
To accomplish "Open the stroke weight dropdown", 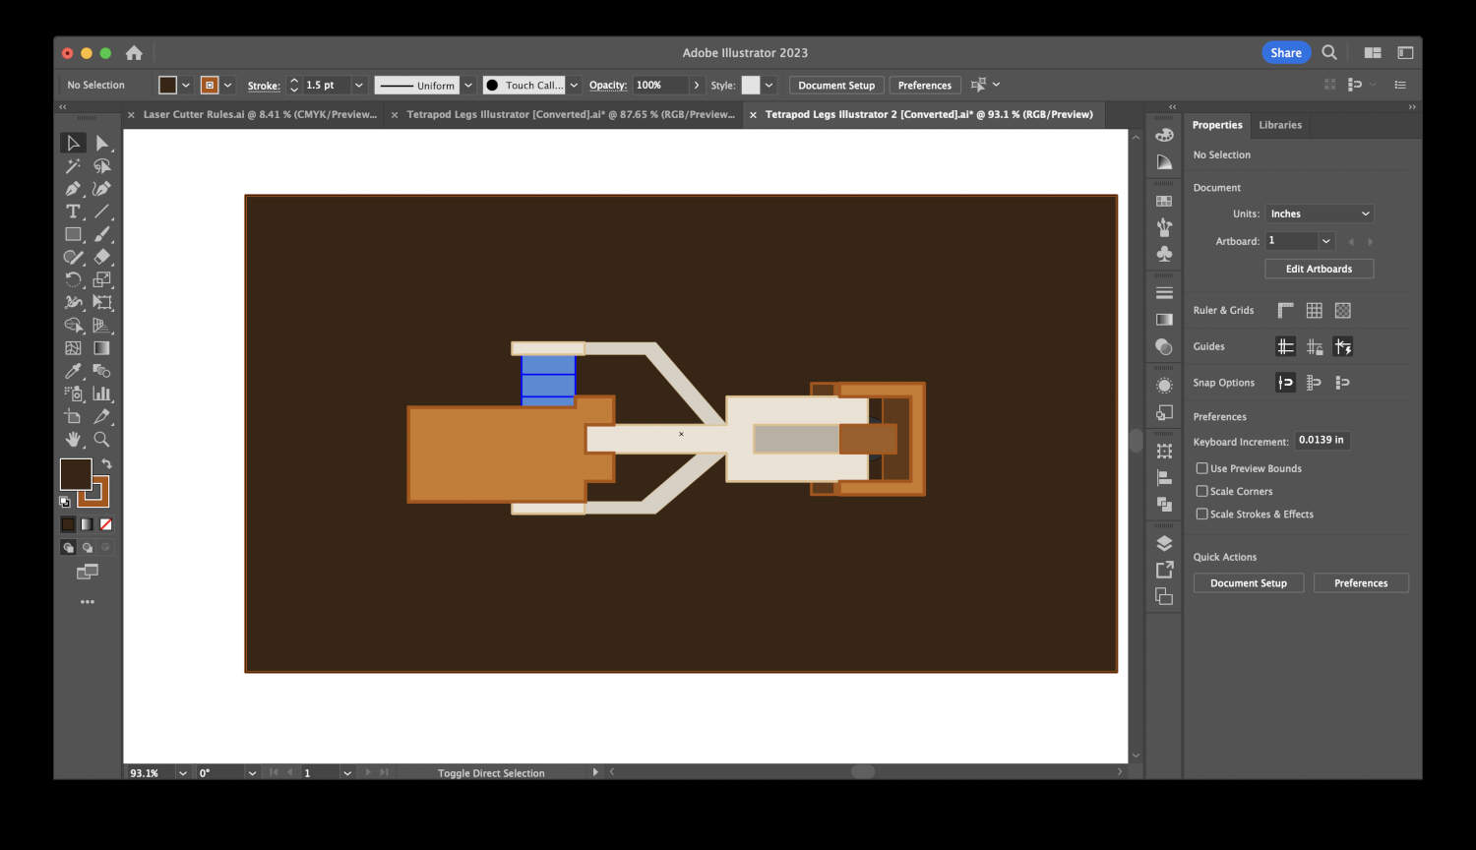I will tap(358, 86).
